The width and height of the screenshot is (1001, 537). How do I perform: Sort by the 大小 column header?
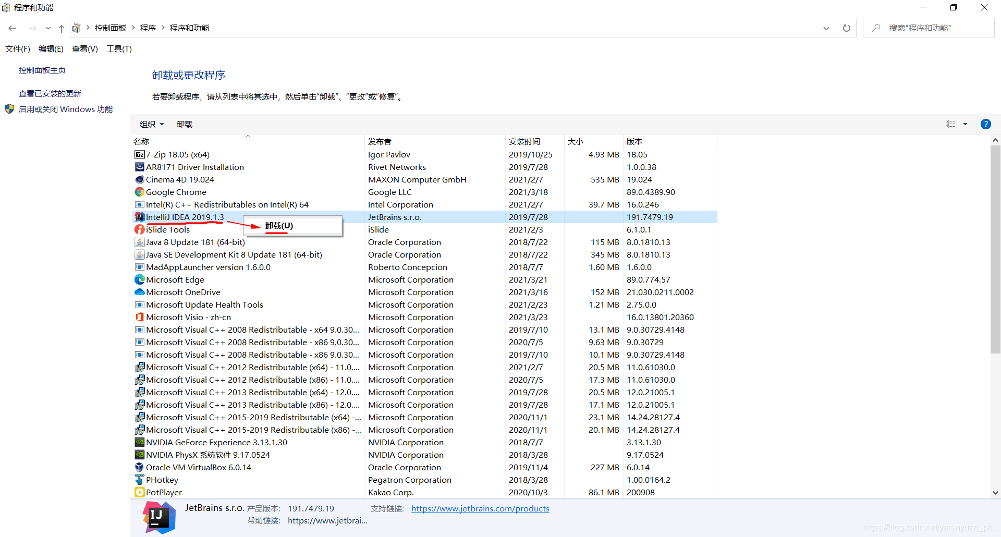point(593,141)
